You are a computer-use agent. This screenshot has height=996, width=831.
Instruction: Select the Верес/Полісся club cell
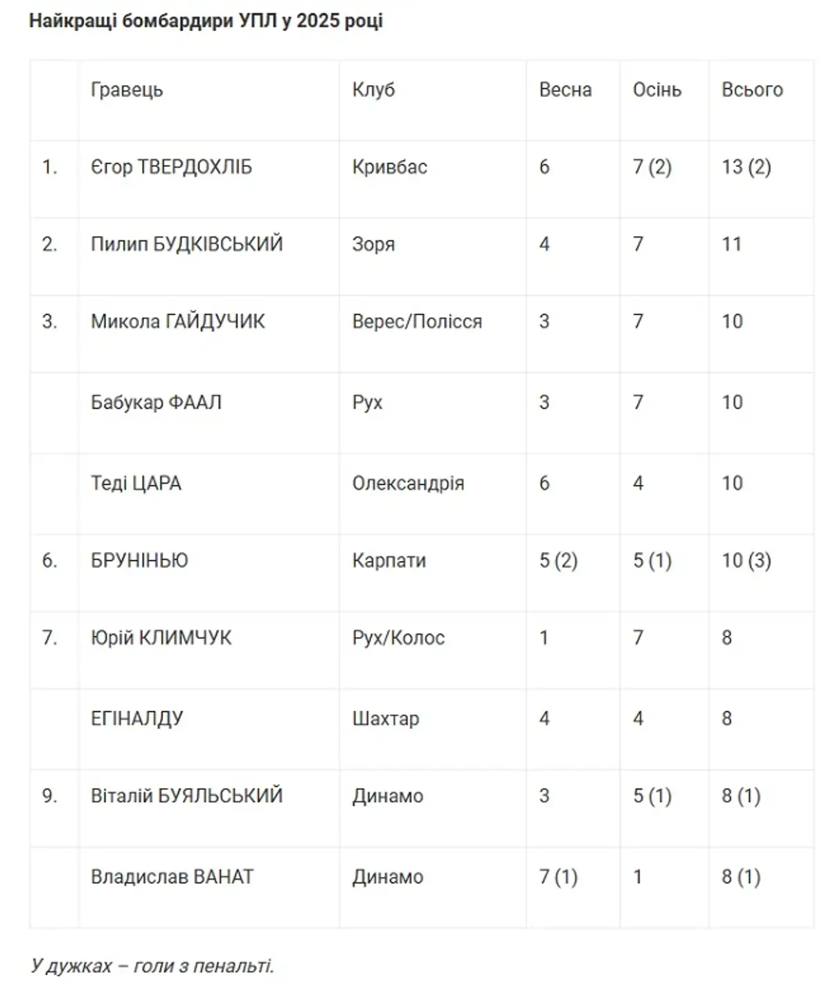pyautogui.click(x=417, y=321)
